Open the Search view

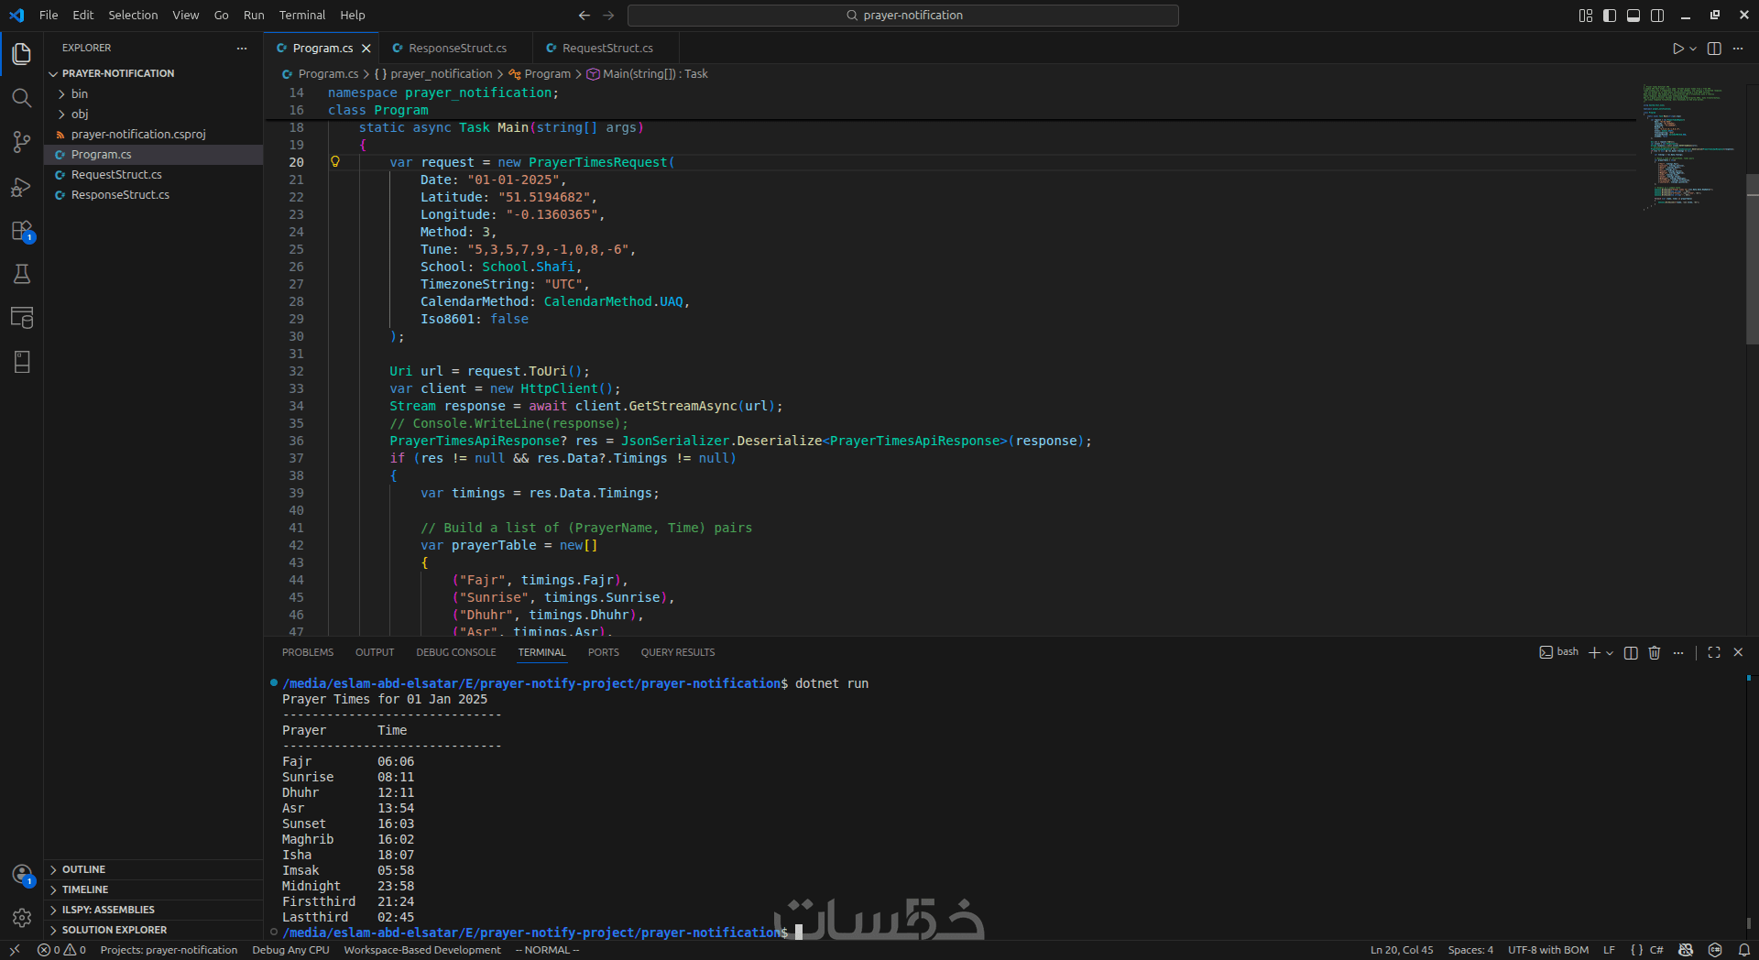coord(22,98)
